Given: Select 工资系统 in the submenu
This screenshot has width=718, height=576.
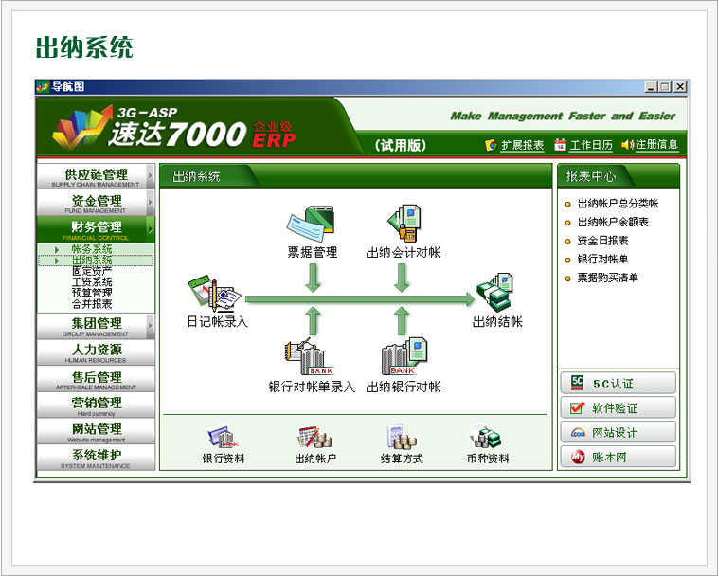Looking at the screenshot, I should pyautogui.click(x=92, y=282).
